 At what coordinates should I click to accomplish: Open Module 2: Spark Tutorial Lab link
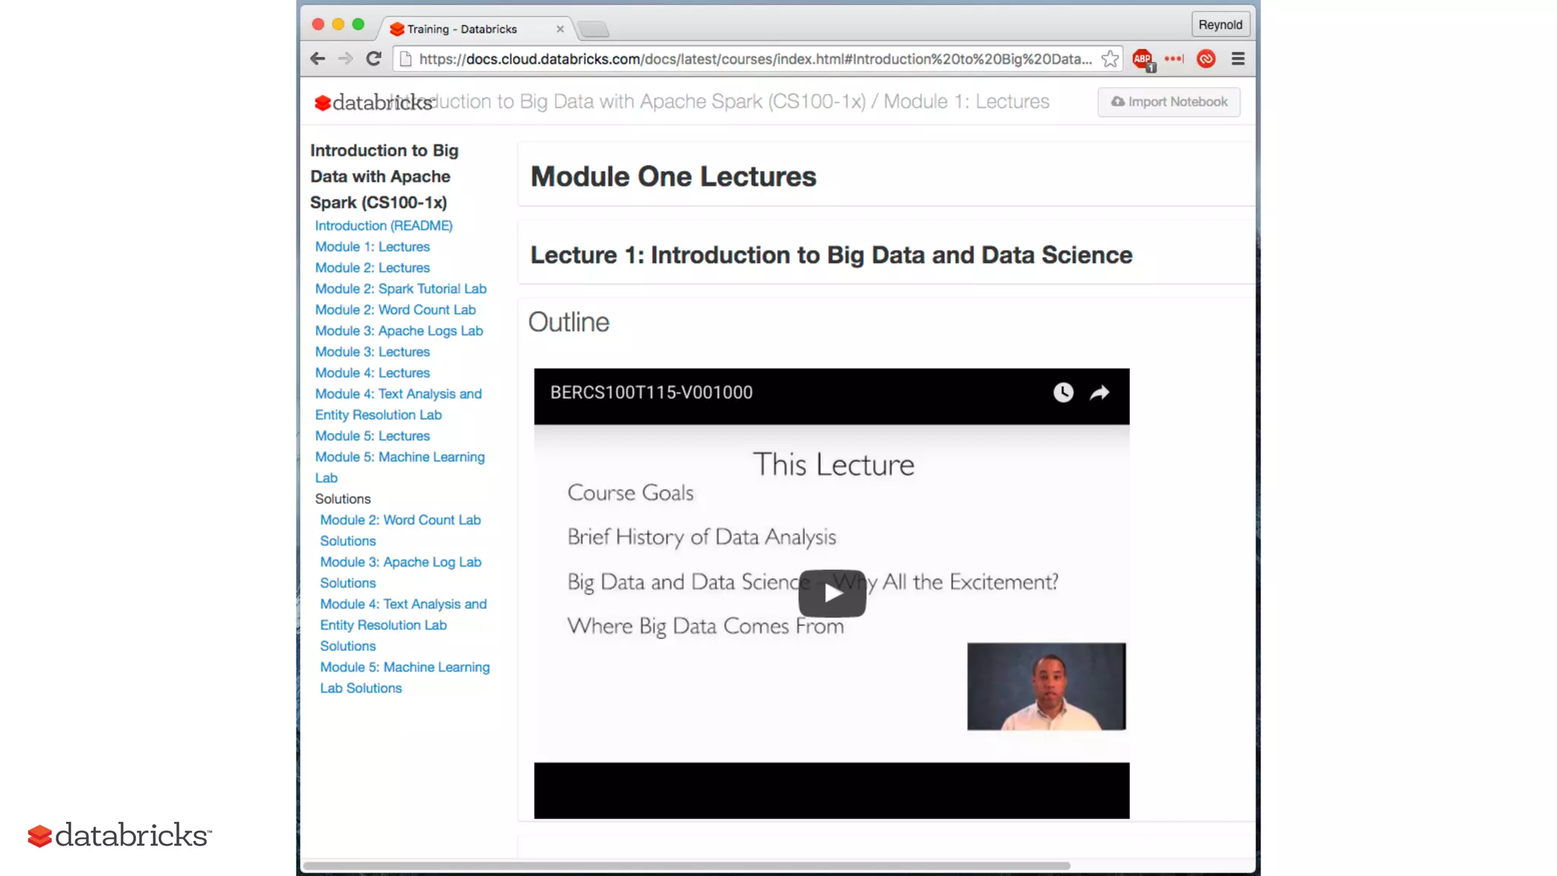(401, 289)
